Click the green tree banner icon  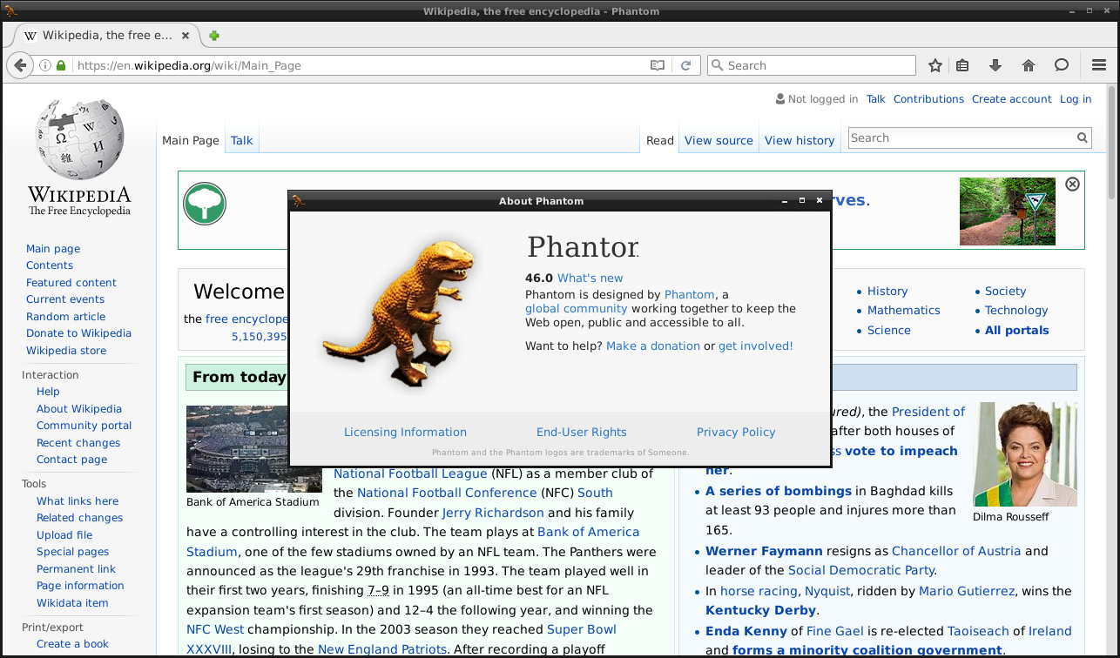click(x=205, y=205)
